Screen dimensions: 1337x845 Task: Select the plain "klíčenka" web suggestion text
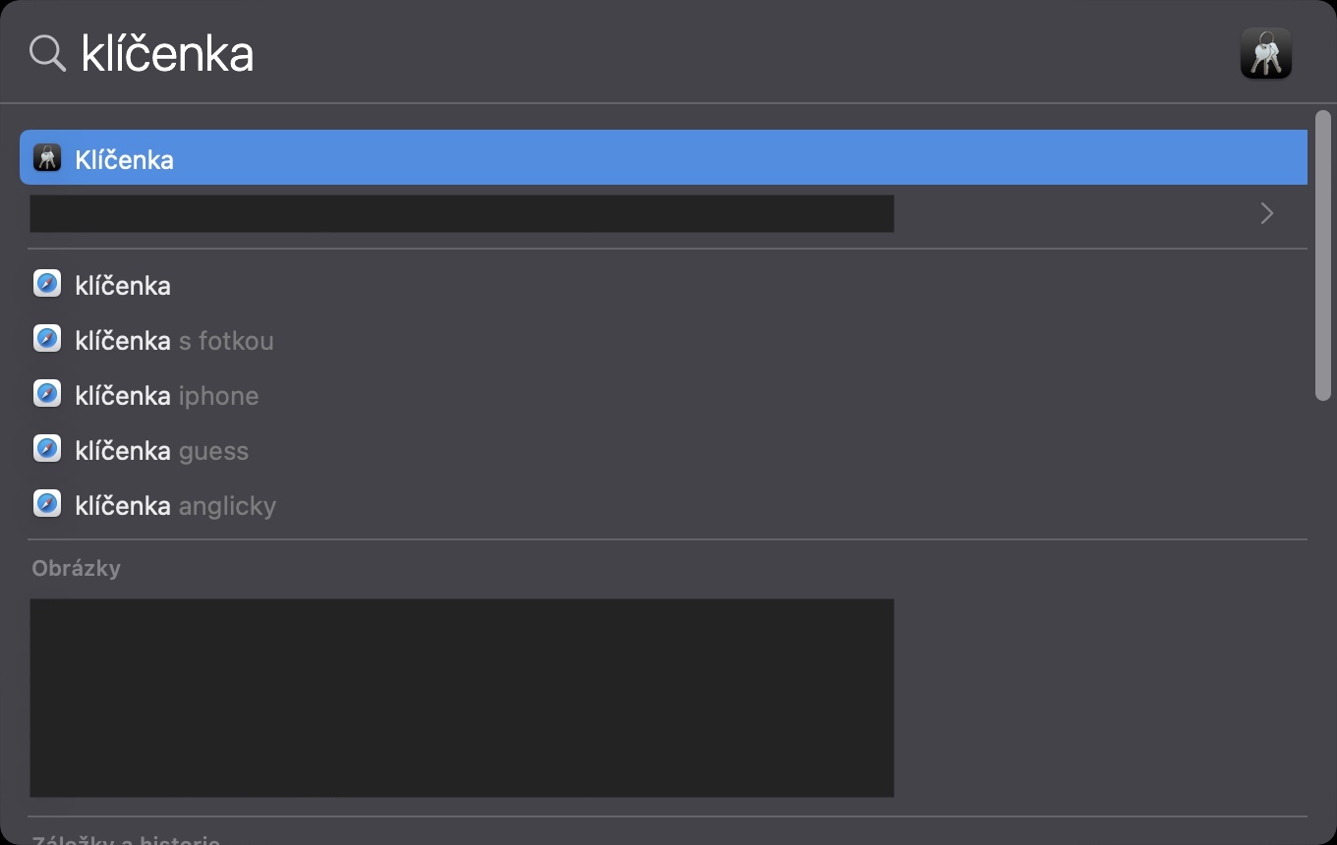123,286
